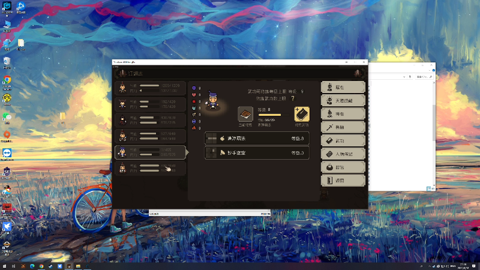Screen dimensions: 480x270
Task: Click the taskbar clock
Action: (464, 266)
